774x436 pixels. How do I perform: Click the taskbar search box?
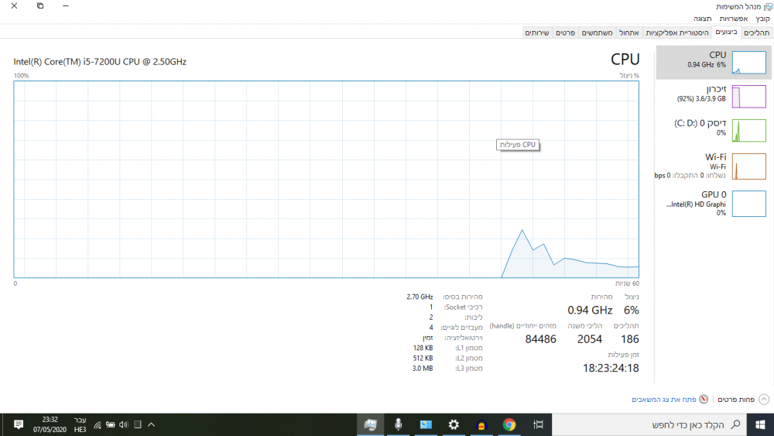[x=649, y=424]
